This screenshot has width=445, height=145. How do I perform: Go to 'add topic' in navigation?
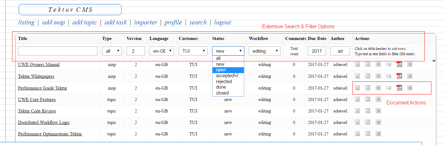84,23
